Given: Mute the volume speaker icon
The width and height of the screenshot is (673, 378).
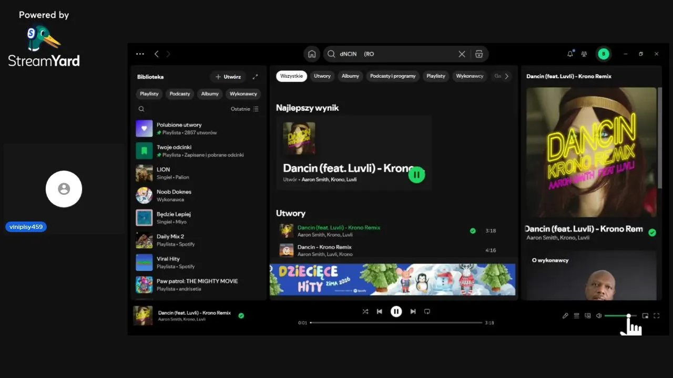Looking at the screenshot, I should point(599,316).
